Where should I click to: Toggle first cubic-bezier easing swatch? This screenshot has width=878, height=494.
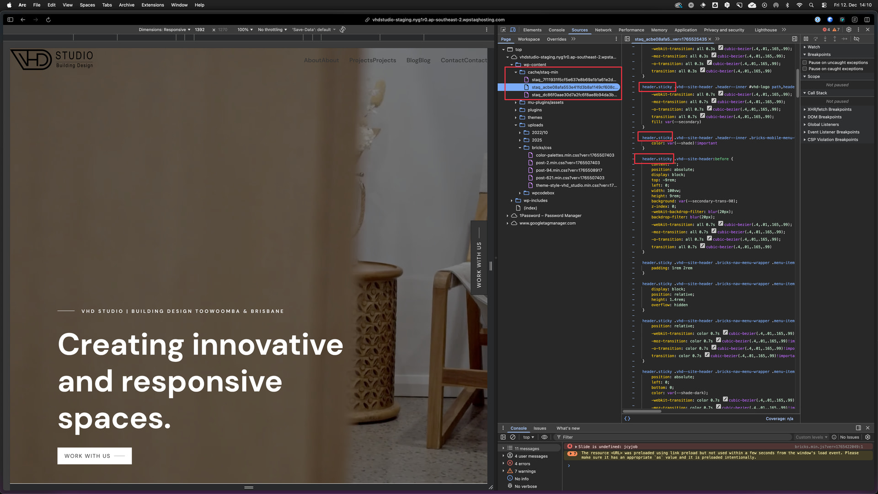[721, 48]
